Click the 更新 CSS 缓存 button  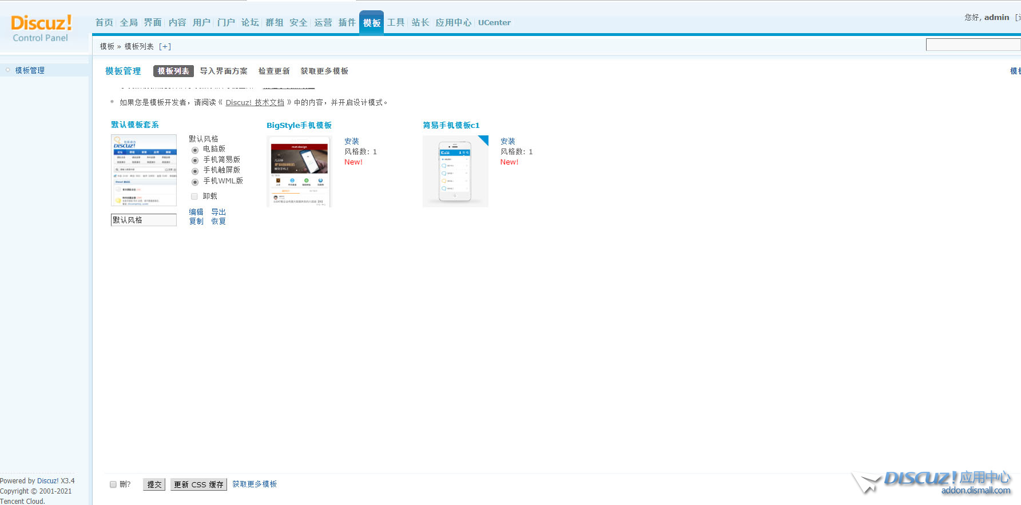point(198,484)
